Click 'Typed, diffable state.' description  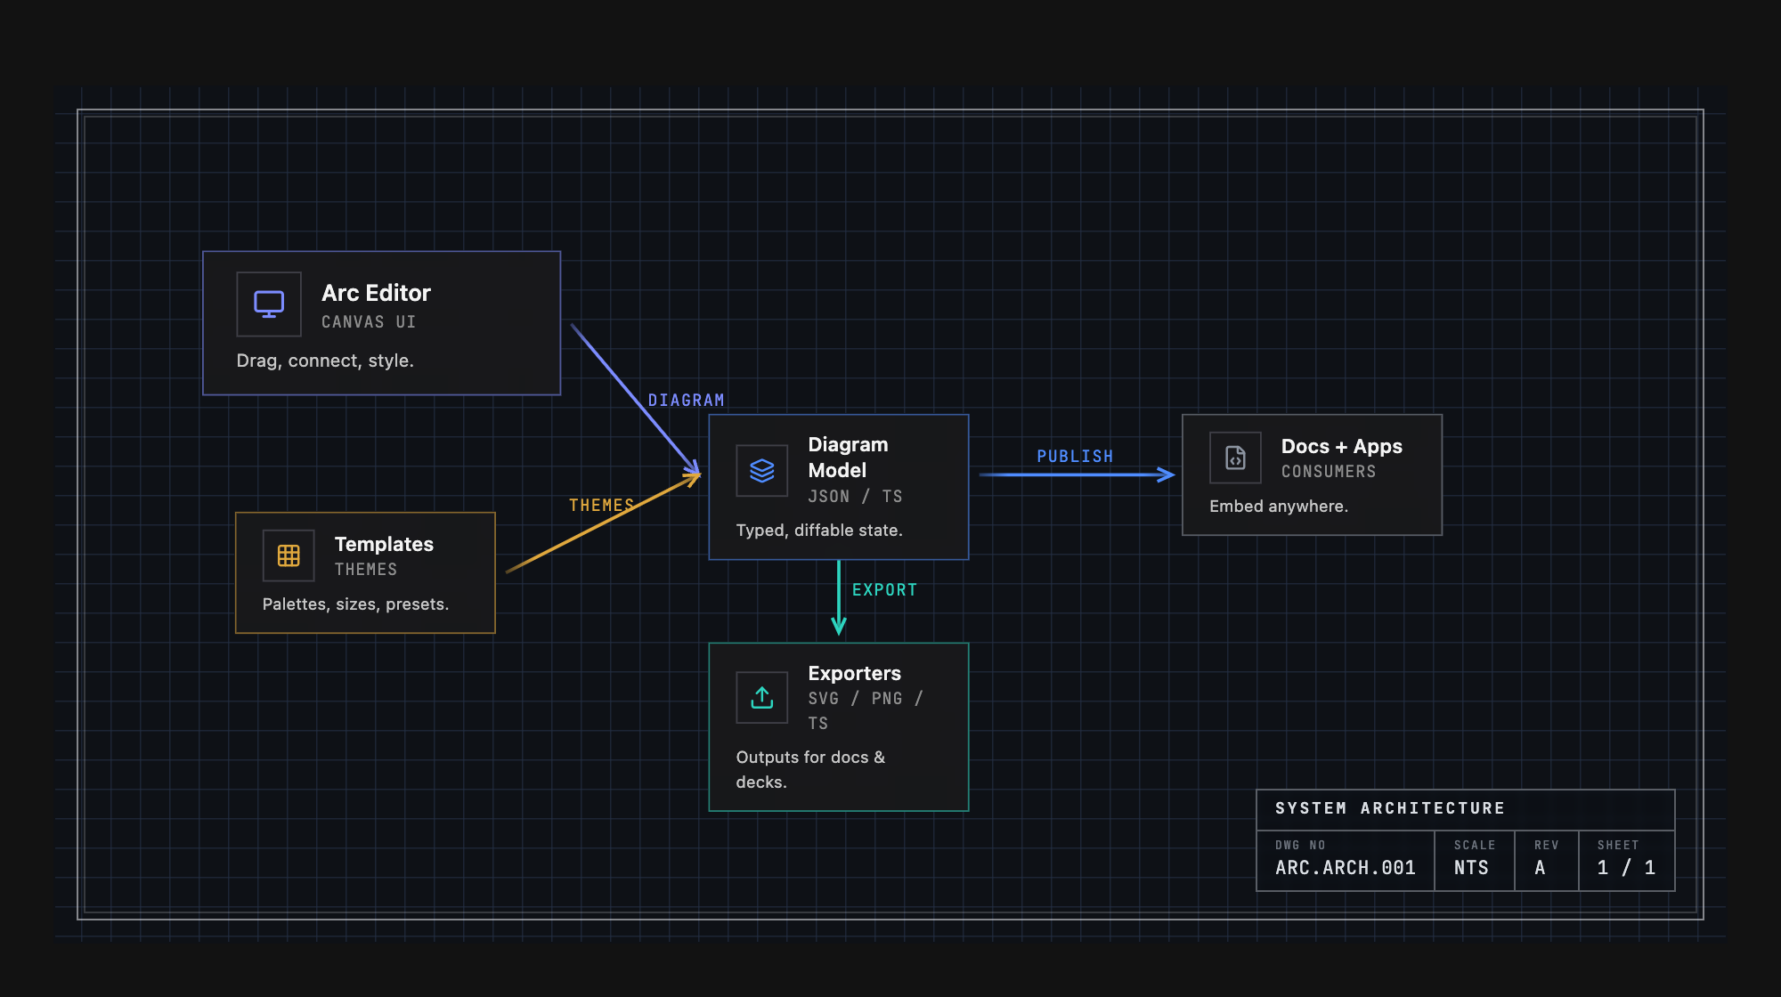tap(819, 531)
